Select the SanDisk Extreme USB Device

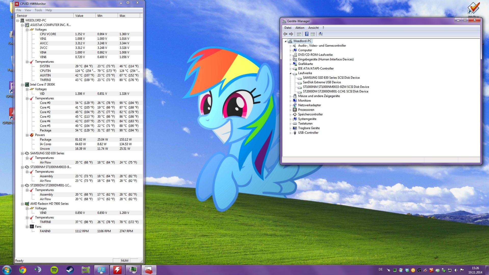(x=322, y=82)
